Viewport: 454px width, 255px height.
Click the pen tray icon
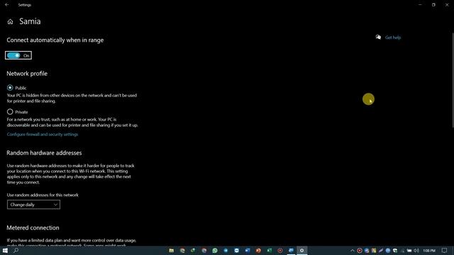pos(381,250)
